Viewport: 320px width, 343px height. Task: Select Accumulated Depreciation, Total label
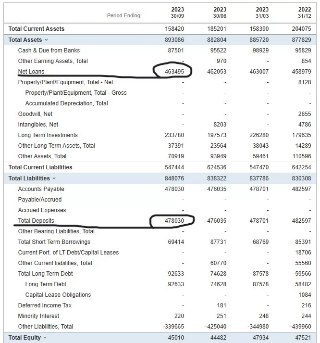coord(67,103)
